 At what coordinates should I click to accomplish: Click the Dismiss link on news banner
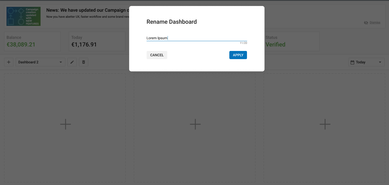[375, 23]
